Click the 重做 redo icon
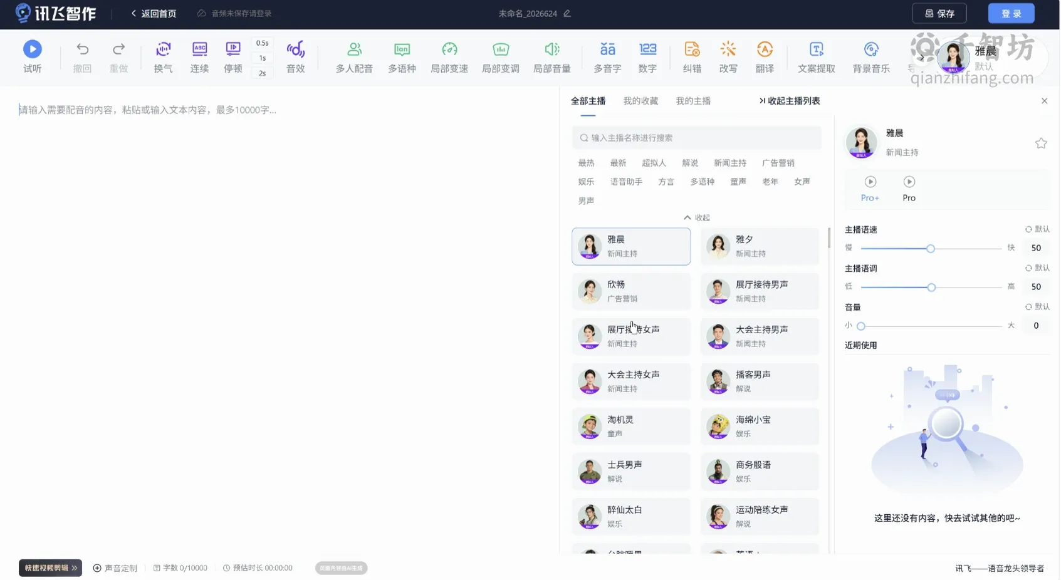 pos(118,49)
